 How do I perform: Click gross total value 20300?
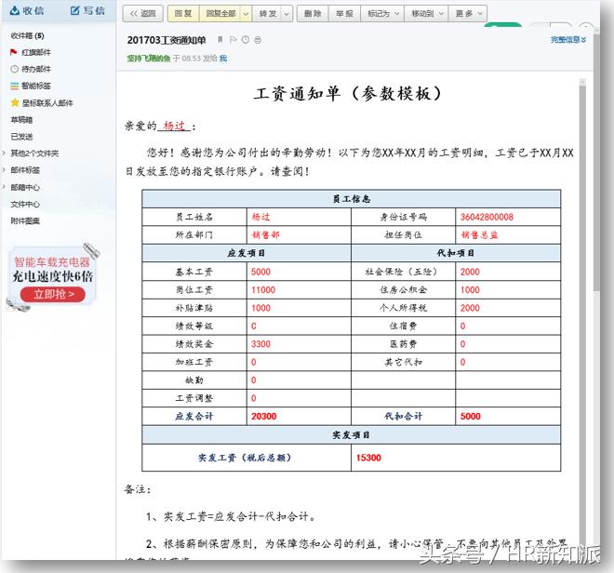tap(264, 416)
